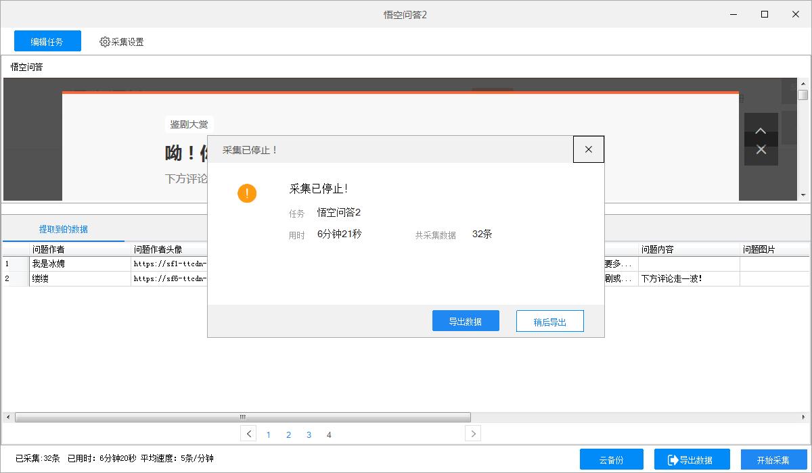Open the 采集设置 settings gear icon
Viewport: 812px width, 473px height.
tap(105, 41)
